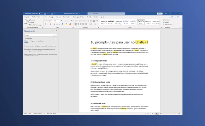Select justify alignment icon
Screen dimensions: 205x126
click(83, 24)
